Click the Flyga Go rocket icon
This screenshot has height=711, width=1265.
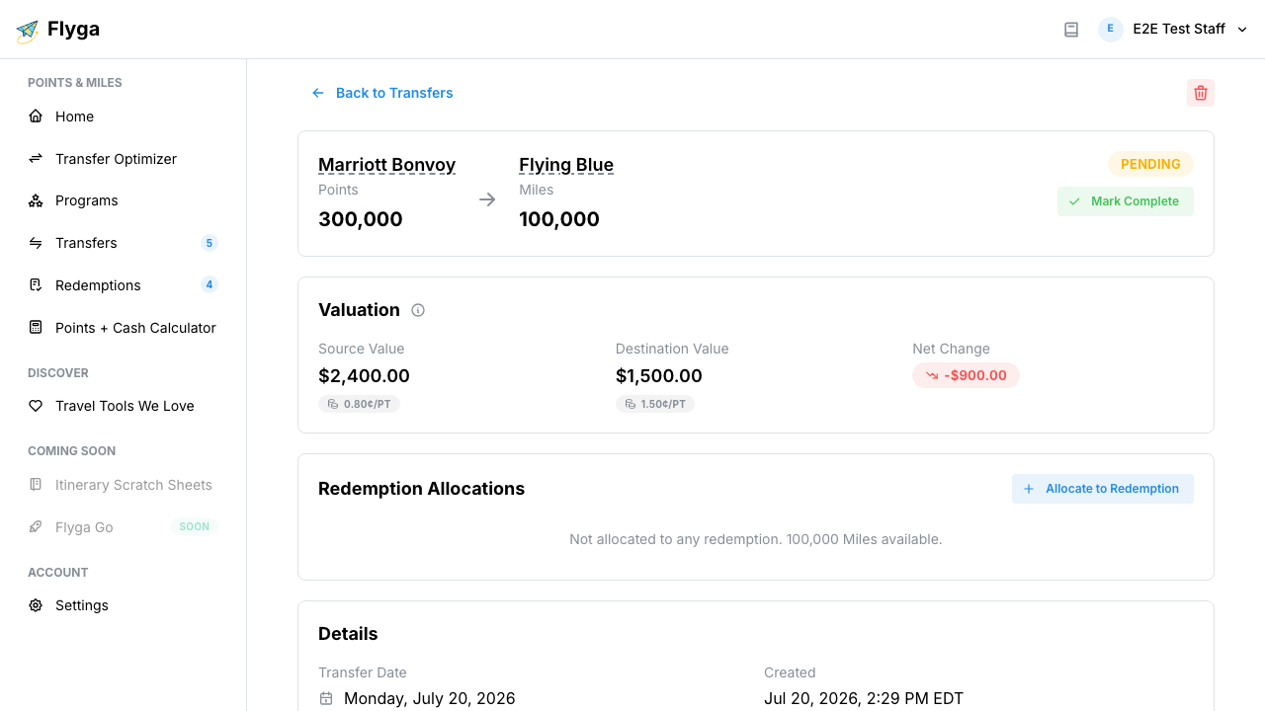coord(36,527)
